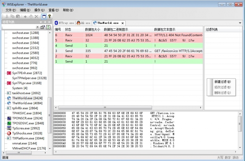The height and width of the screenshot is (161, 245).
Task: Select SynTPEnh.exe [2872] in process tree
Action: point(27,73)
